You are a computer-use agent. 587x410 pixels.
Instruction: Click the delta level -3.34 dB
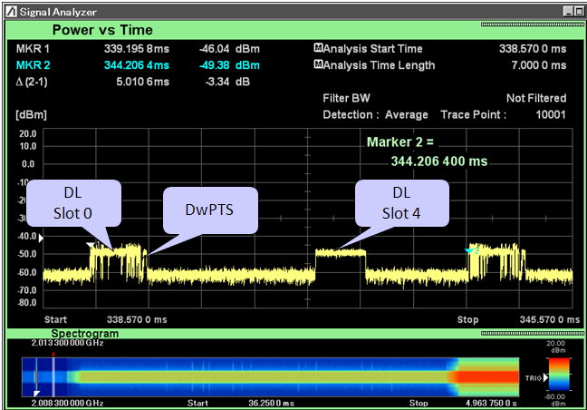pos(227,82)
